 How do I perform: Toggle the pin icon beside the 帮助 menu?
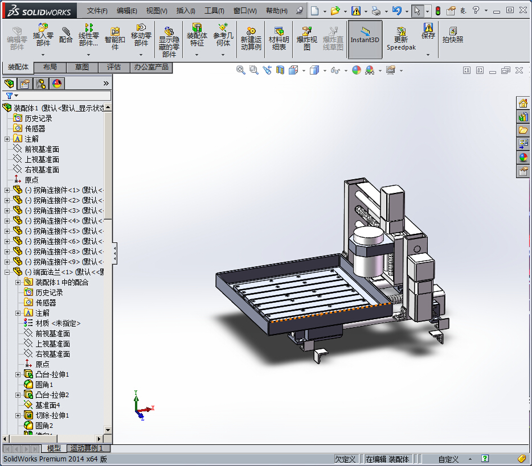point(300,11)
